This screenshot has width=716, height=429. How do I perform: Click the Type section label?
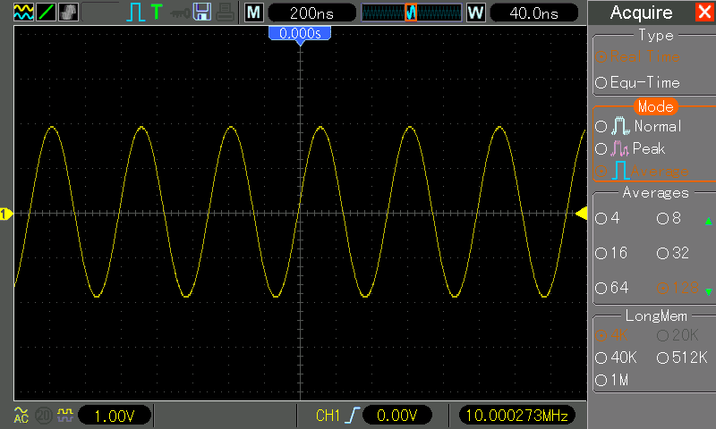click(x=656, y=36)
